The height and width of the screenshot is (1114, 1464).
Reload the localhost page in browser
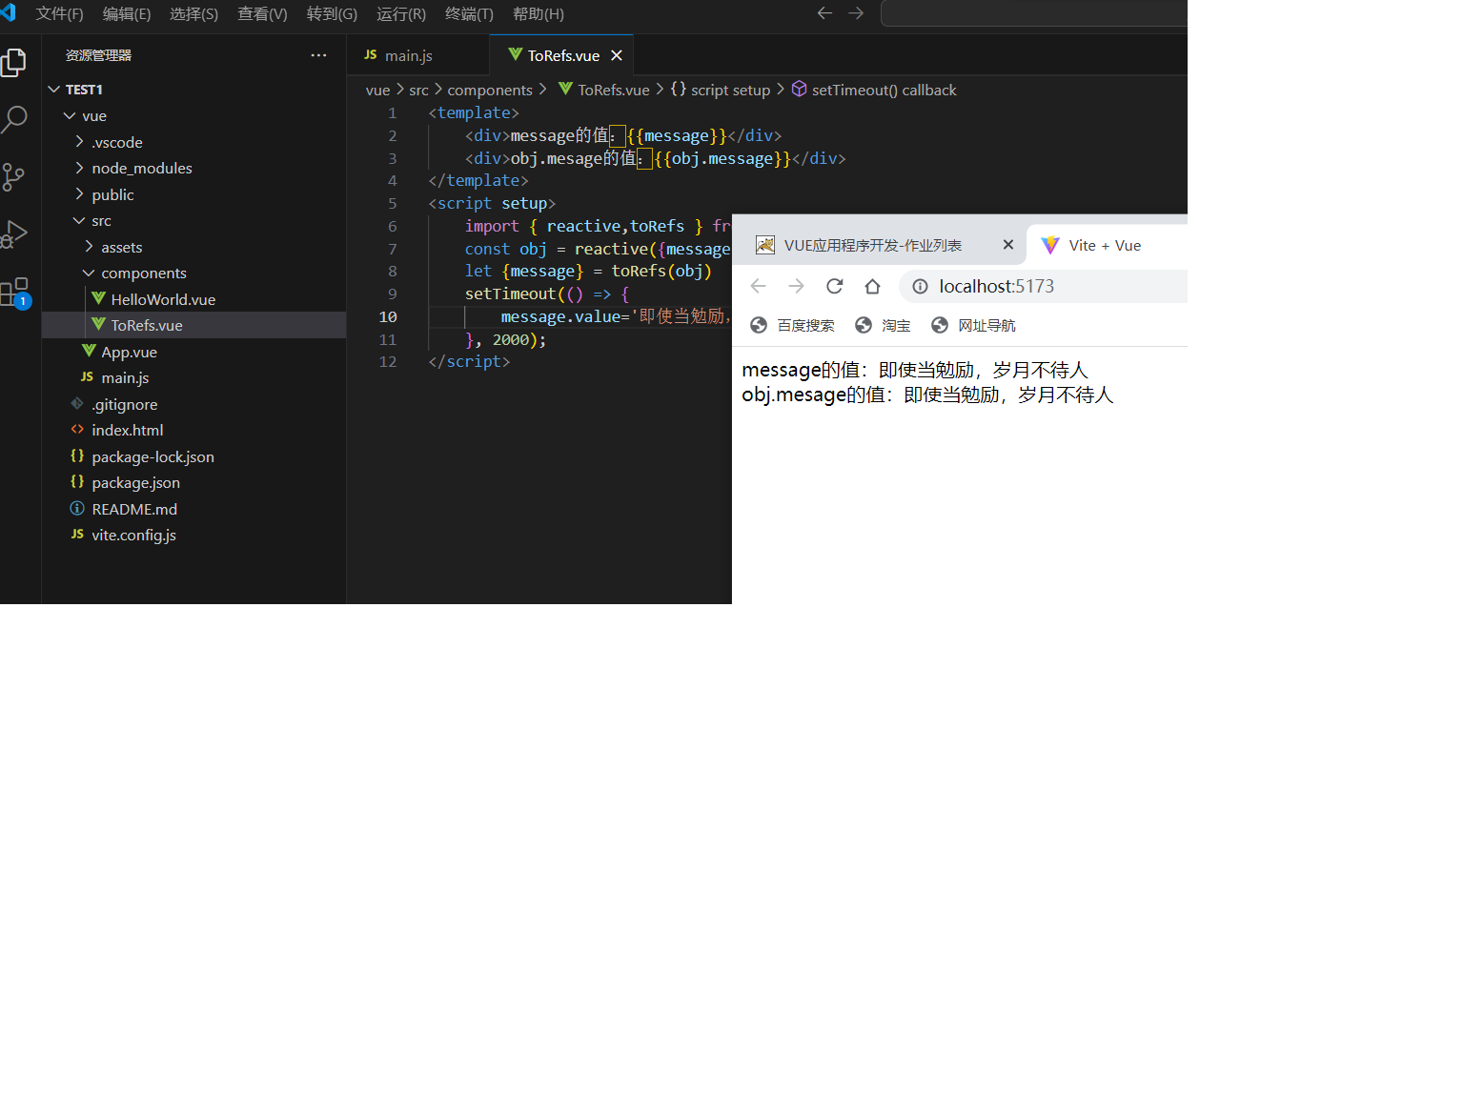pos(835,286)
